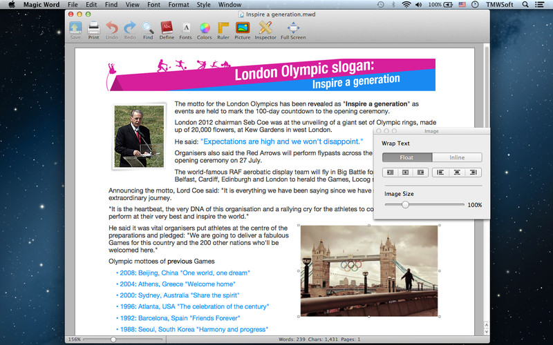Click the Image Size slider knob
The image size is (553, 345).
pos(406,204)
